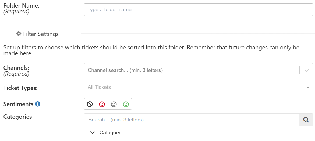Select the no-sentiment ban icon
315x141 pixels.
[90, 104]
